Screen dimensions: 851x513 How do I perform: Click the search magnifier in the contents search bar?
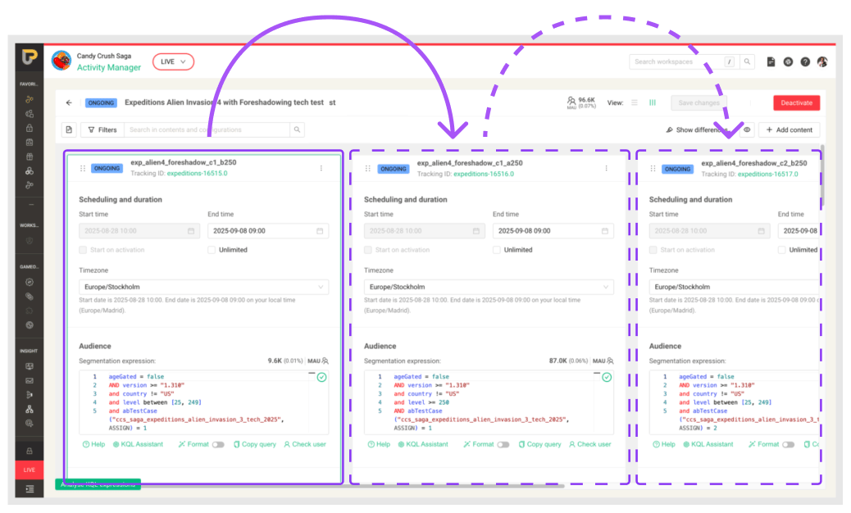297,129
